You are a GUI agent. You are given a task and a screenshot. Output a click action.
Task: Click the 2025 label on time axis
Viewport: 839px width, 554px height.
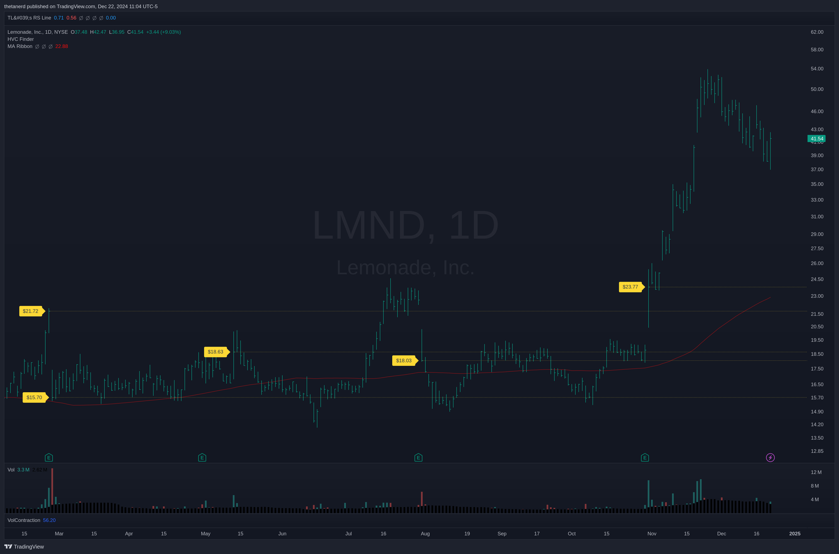795,533
